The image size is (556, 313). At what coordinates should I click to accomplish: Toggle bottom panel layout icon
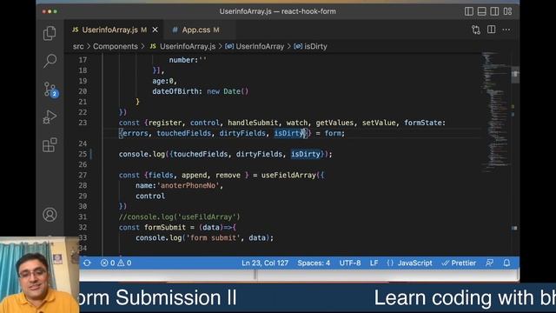[x=481, y=11]
